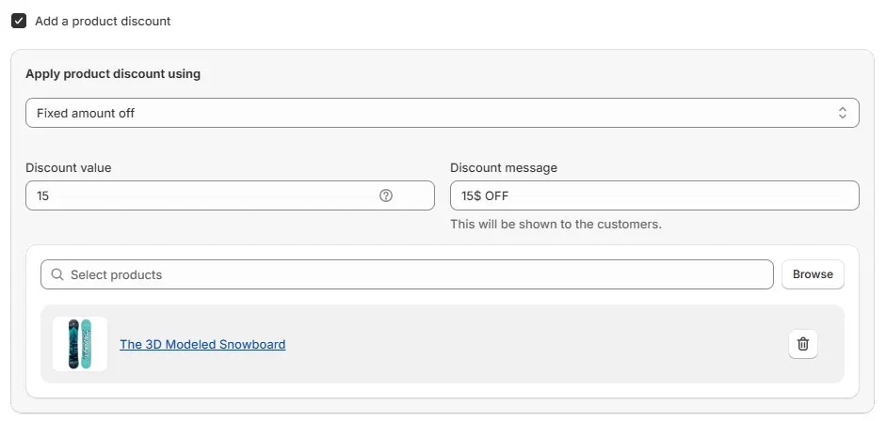Click "This will be shown to the customers" text
Viewport: 886px width, 421px height.
pos(556,225)
